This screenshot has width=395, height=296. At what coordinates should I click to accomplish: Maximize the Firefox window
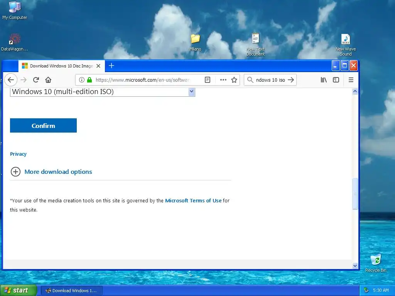tap(344, 66)
